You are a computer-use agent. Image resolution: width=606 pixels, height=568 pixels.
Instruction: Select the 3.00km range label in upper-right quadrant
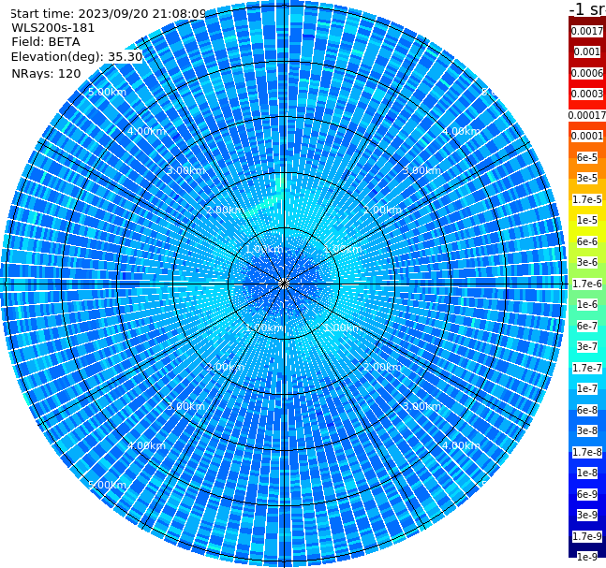[x=422, y=170]
